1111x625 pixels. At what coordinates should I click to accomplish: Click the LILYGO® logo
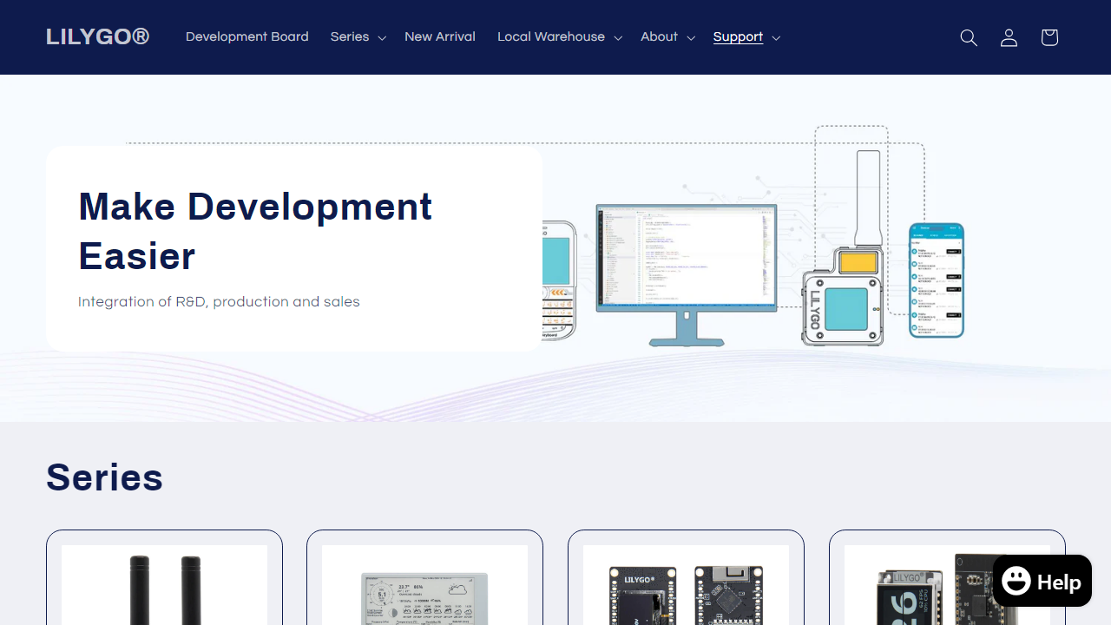pyautogui.click(x=98, y=36)
